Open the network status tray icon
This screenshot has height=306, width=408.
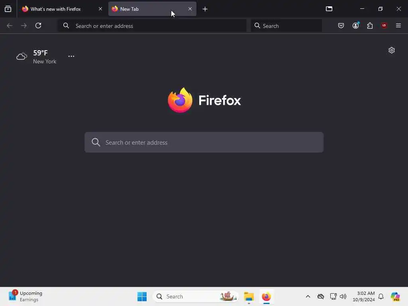(x=333, y=296)
